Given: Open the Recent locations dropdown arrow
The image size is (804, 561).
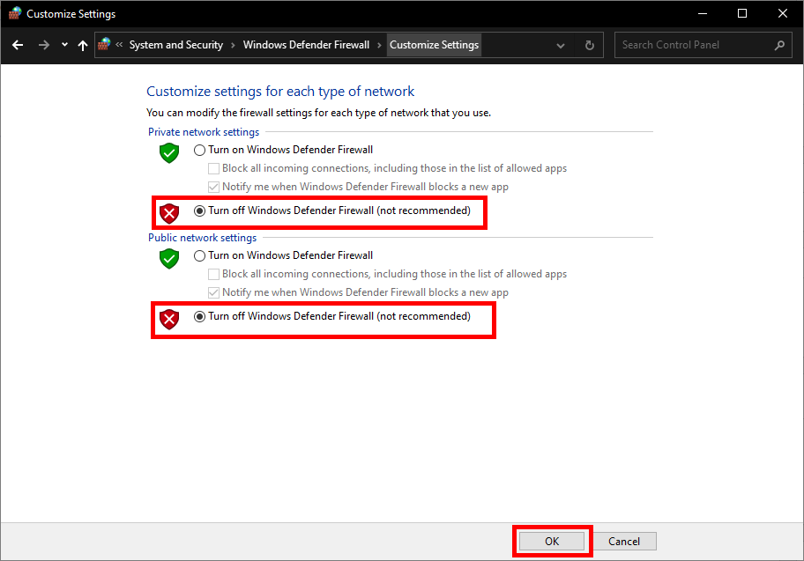Looking at the screenshot, I should tap(64, 45).
